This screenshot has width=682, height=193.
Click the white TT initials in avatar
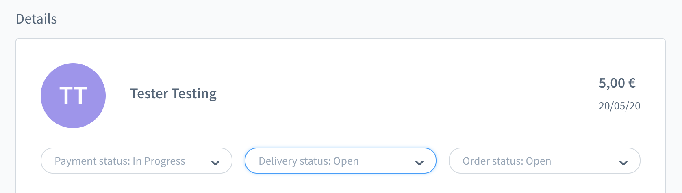pyautogui.click(x=73, y=96)
